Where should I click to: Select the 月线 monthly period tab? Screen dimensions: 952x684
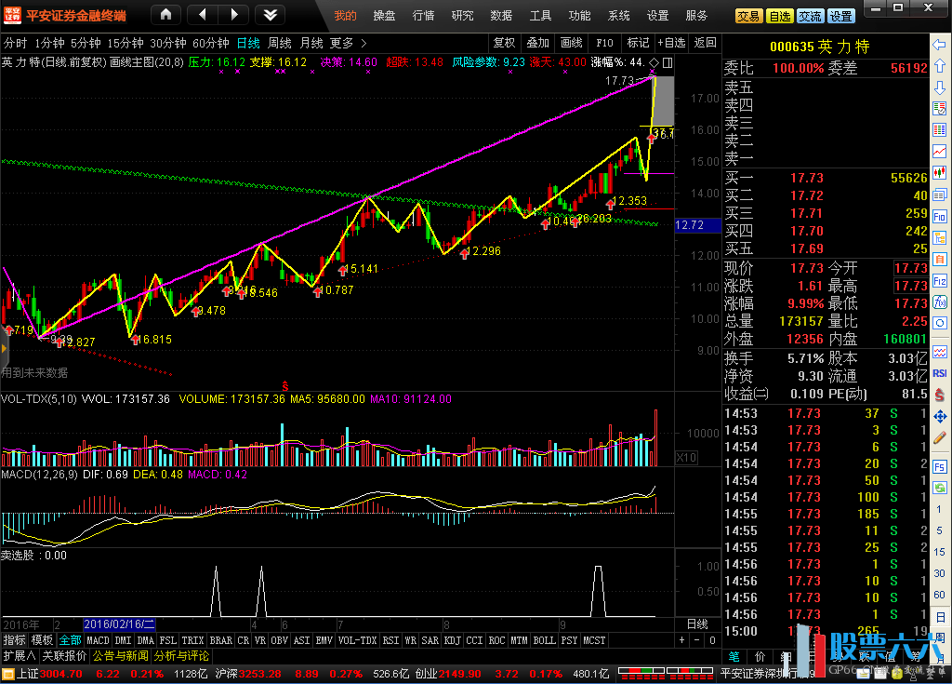tap(311, 43)
